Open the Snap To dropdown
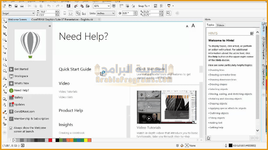Viewport: 268px width, 150px height. coord(144,6)
